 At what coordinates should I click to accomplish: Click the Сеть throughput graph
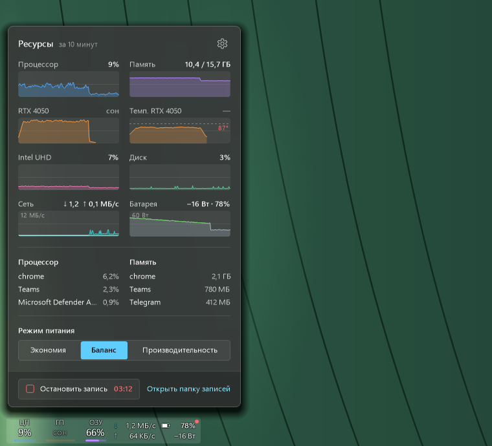(x=69, y=224)
